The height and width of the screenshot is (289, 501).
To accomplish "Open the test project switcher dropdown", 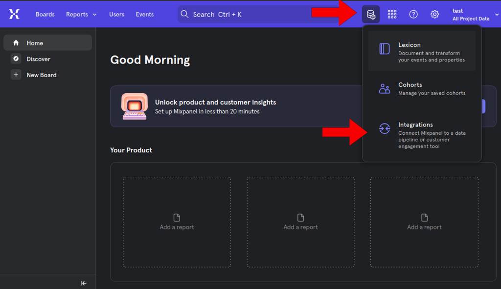I will click(x=475, y=15).
